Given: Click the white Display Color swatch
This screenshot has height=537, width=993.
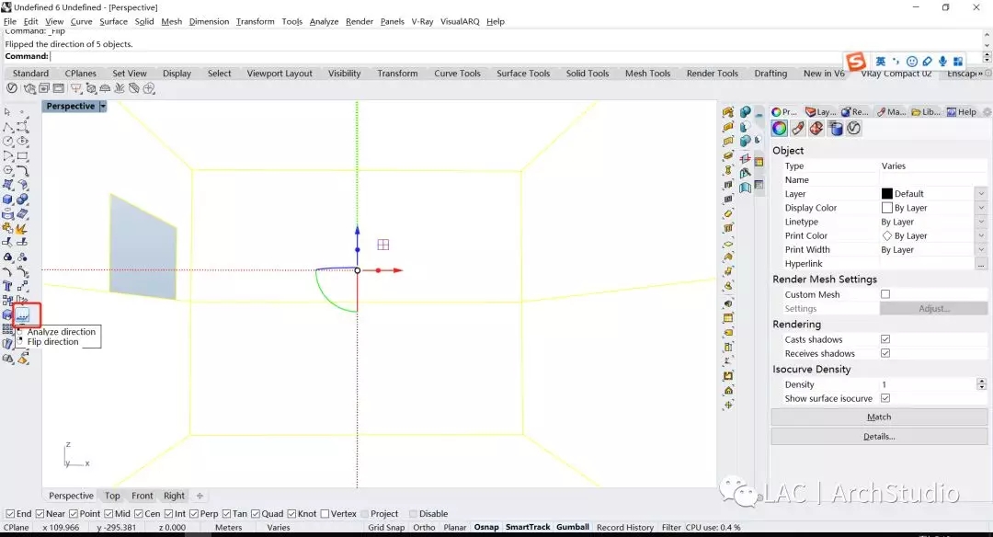Looking at the screenshot, I should pyautogui.click(x=886, y=208).
